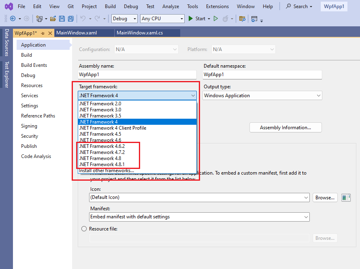This screenshot has height=269, width=360.
Task: Click the Assembly Information button
Action: click(x=285, y=128)
